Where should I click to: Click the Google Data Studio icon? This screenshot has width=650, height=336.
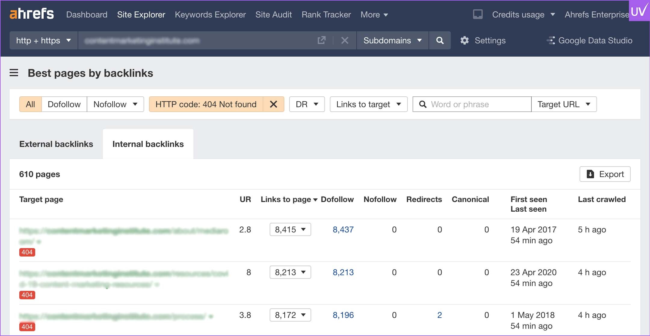point(551,40)
